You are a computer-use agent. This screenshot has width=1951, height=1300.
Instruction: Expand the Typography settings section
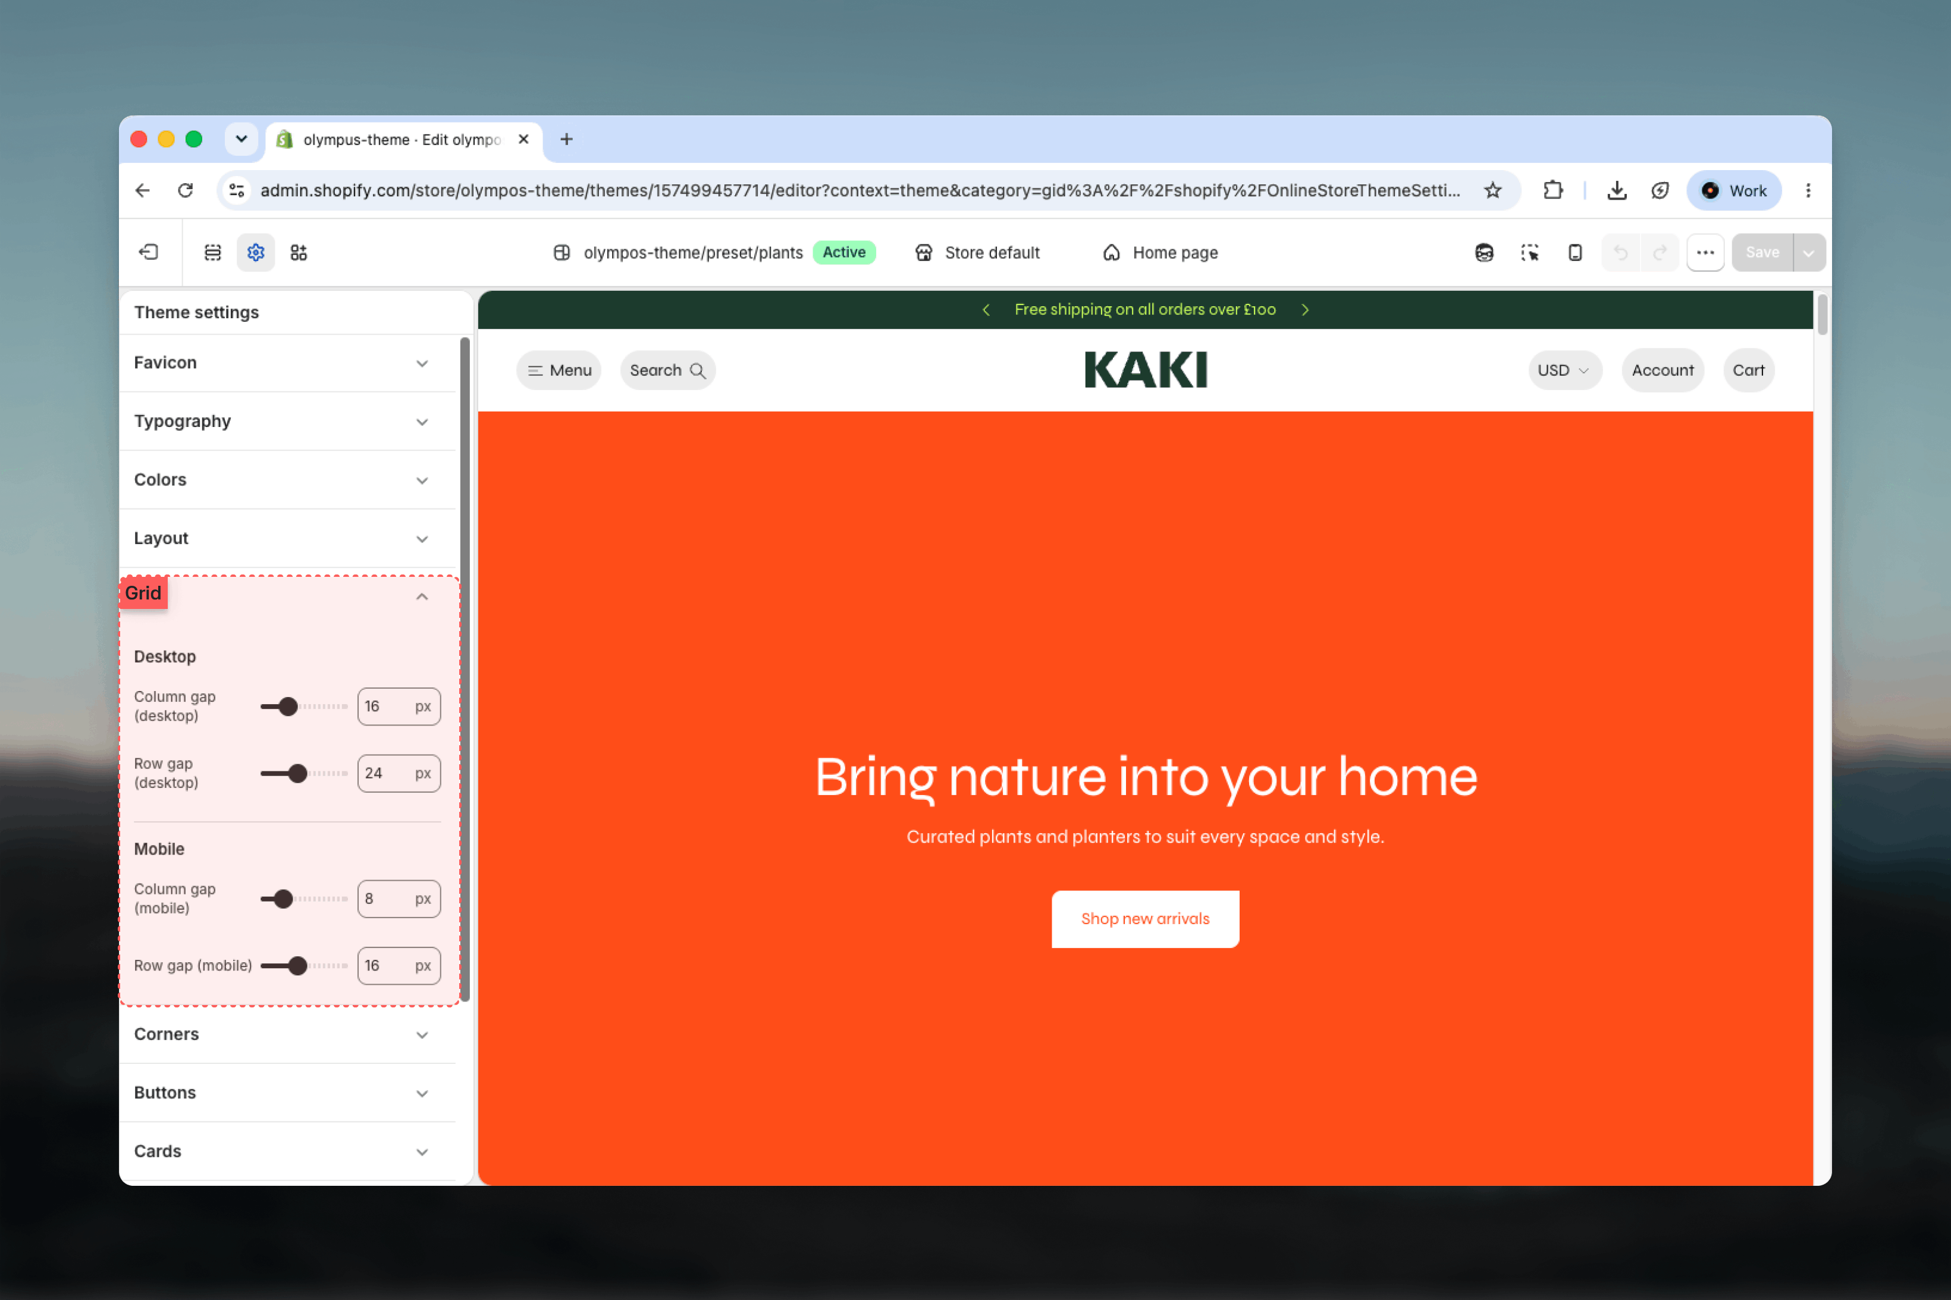(288, 421)
